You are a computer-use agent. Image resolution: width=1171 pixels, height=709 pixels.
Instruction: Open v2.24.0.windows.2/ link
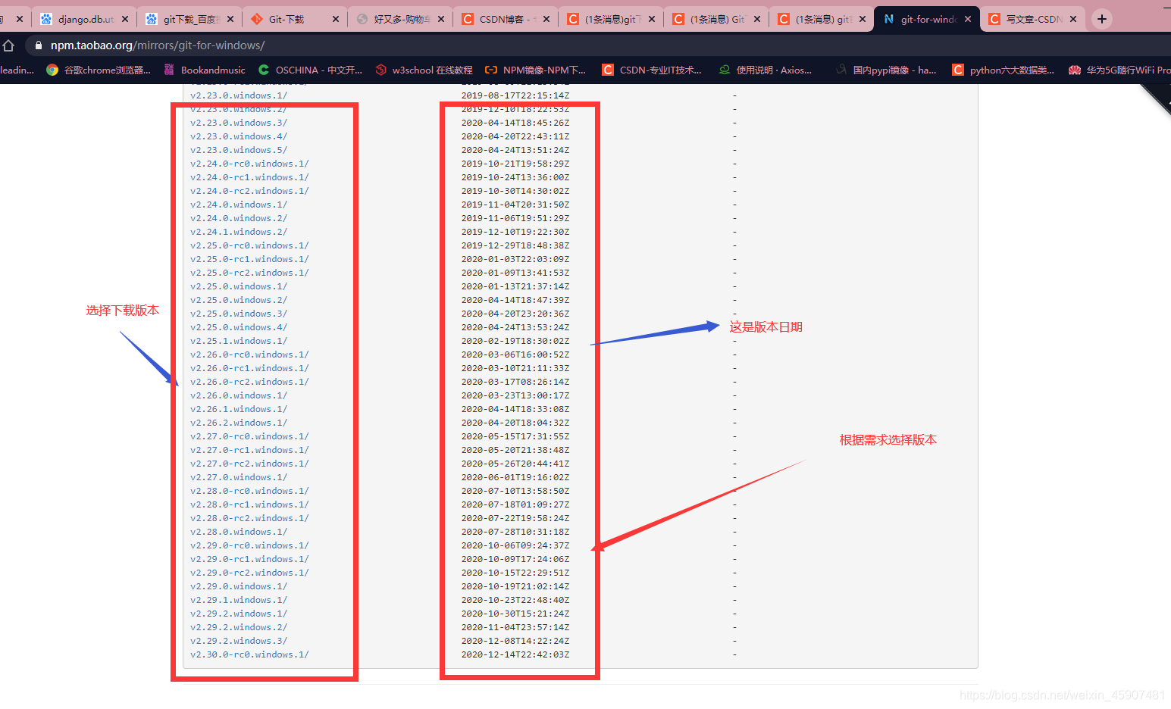click(x=239, y=218)
